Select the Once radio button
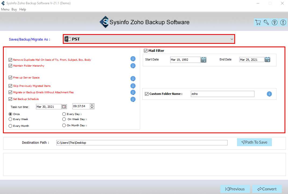288x194 pixels. [x=10, y=114]
